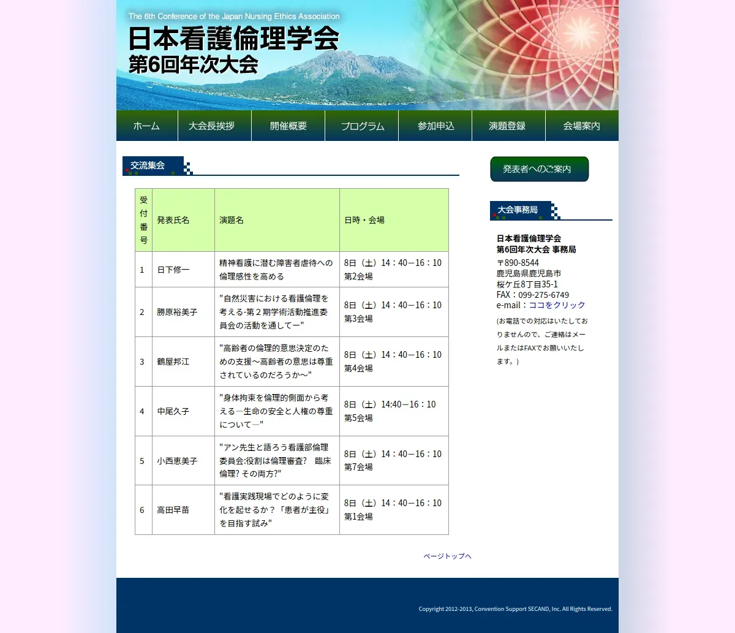Click the presenter name 鶴屋邦江
Viewport: 735px width, 633px height.
click(x=173, y=362)
